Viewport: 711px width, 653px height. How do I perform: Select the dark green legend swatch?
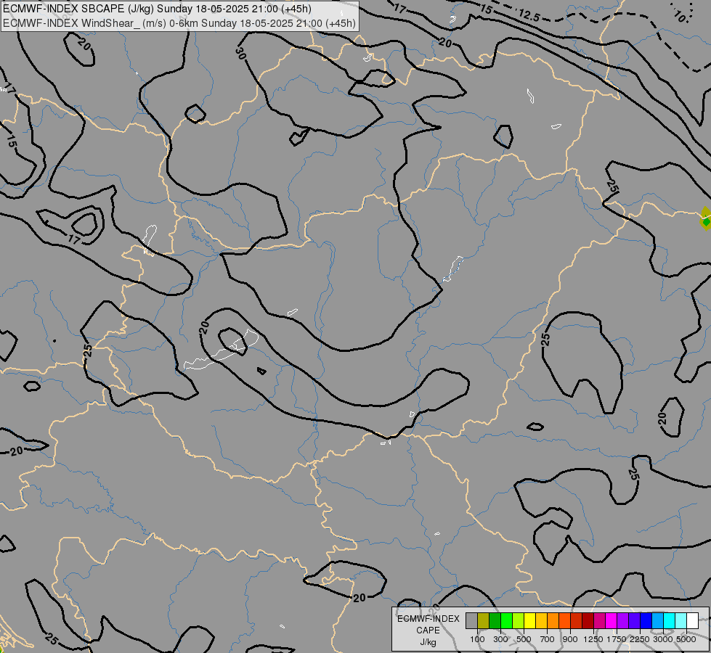click(x=495, y=621)
